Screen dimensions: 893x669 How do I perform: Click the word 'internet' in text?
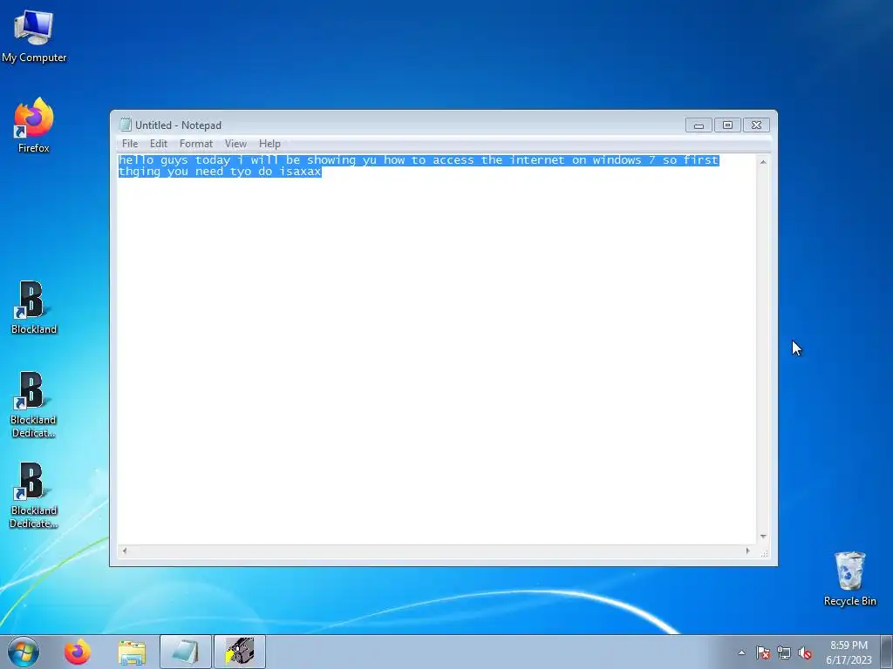coord(537,160)
